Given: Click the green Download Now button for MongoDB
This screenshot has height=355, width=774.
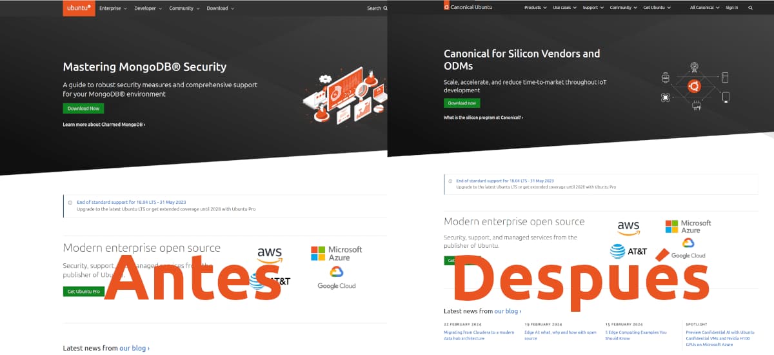Looking at the screenshot, I should [x=83, y=108].
